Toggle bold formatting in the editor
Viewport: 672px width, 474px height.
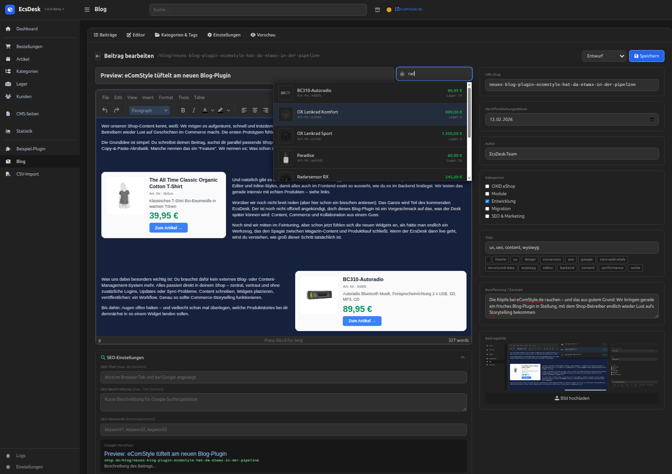point(183,110)
